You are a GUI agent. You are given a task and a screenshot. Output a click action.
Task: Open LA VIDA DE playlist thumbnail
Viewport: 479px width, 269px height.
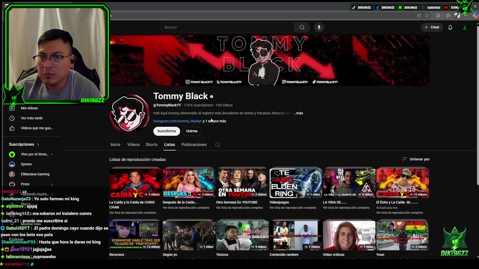(349, 183)
